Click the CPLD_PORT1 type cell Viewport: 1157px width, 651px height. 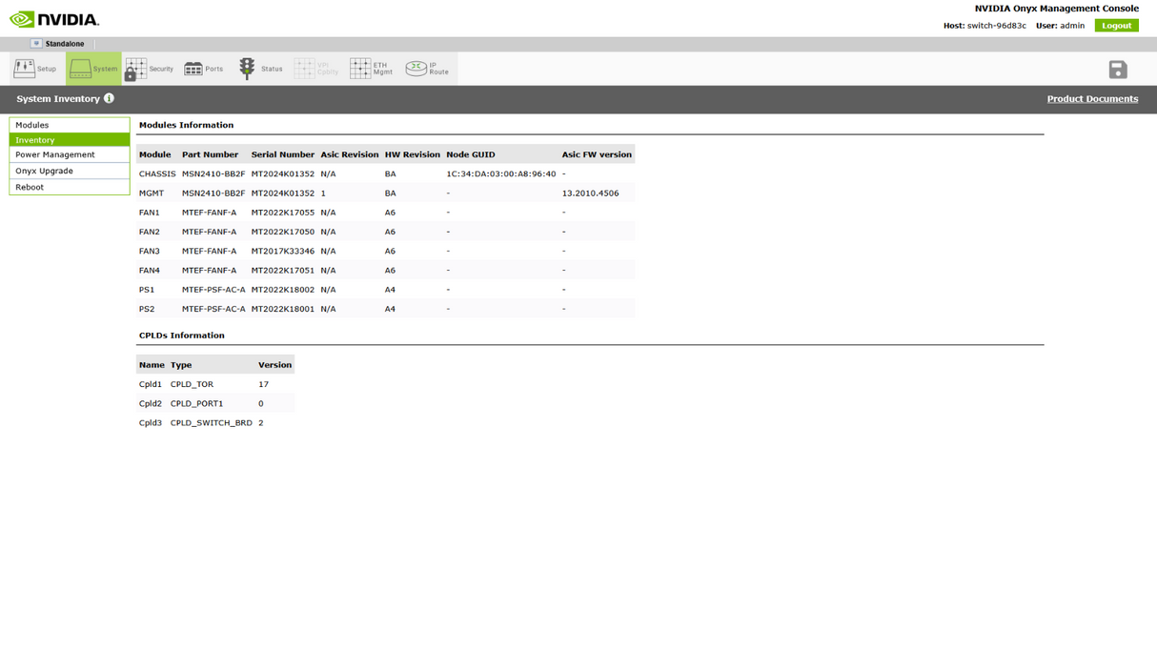196,404
